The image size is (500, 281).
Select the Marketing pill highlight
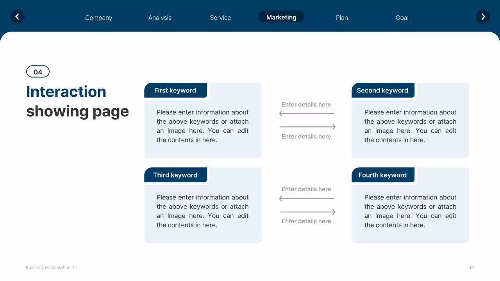pos(281,17)
